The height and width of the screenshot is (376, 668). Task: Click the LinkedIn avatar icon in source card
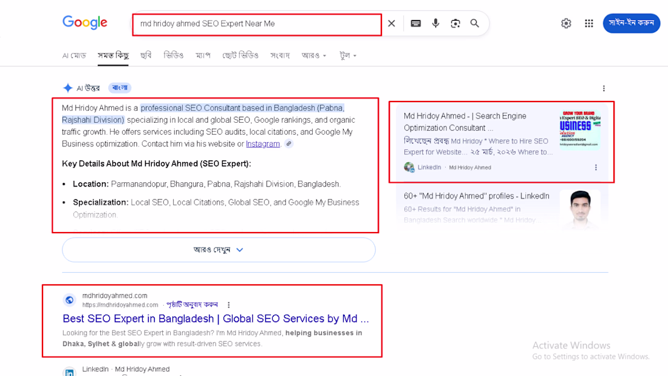coord(409,167)
